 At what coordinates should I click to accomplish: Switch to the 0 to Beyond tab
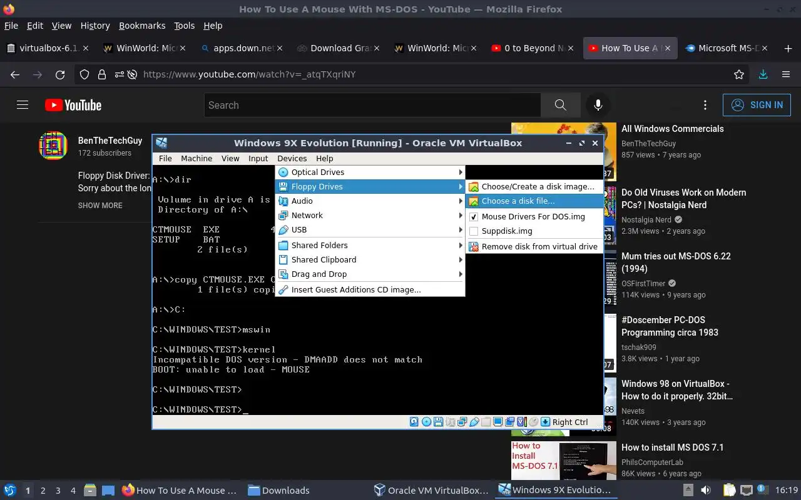click(533, 48)
